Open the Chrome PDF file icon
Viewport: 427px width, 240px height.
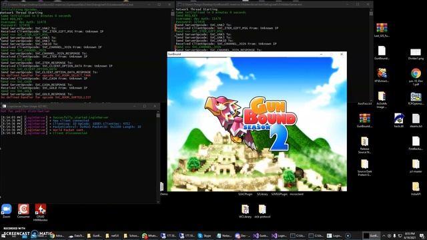(416, 77)
